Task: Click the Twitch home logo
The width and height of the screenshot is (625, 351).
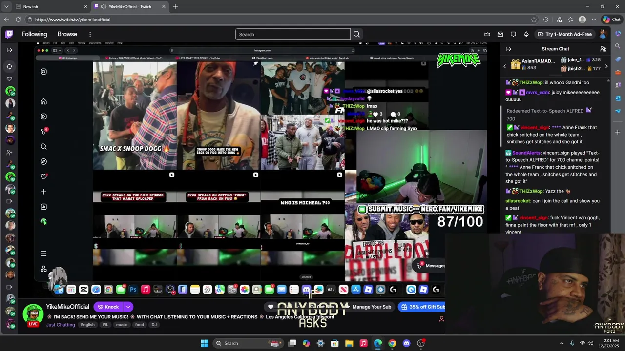Action: pyautogui.click(x=9, y=34)
